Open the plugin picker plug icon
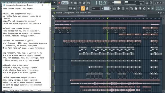165x93 pixels. pyautogui.click(x=140, y=9)
